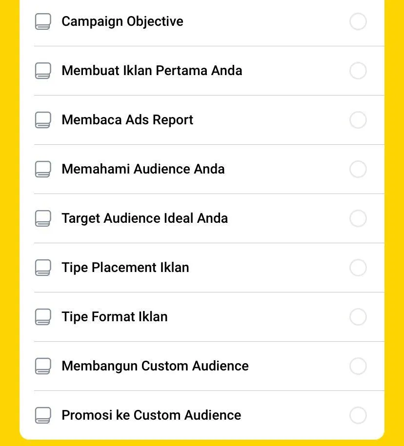The width and height of the screenshot is (404, 446).
Task: Click the book icon beside Membaca Ads Report
Action: pyautogui.click(x=43, y=120)
